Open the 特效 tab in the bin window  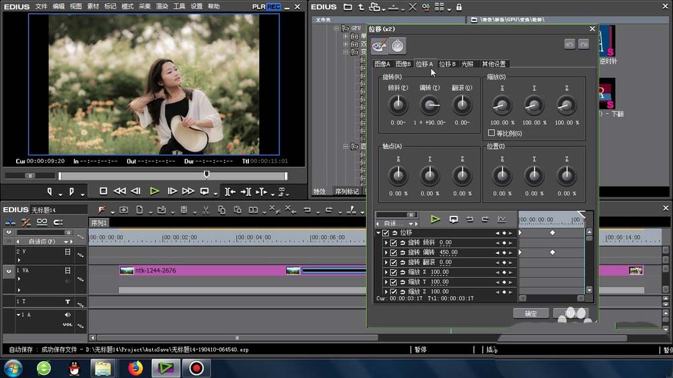click(319, 192)
